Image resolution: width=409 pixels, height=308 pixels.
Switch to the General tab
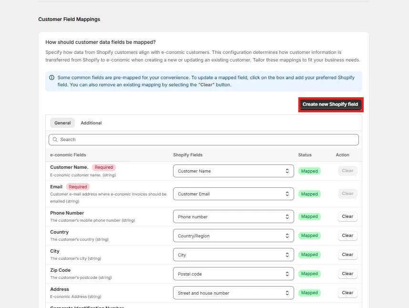click(62, 123)
